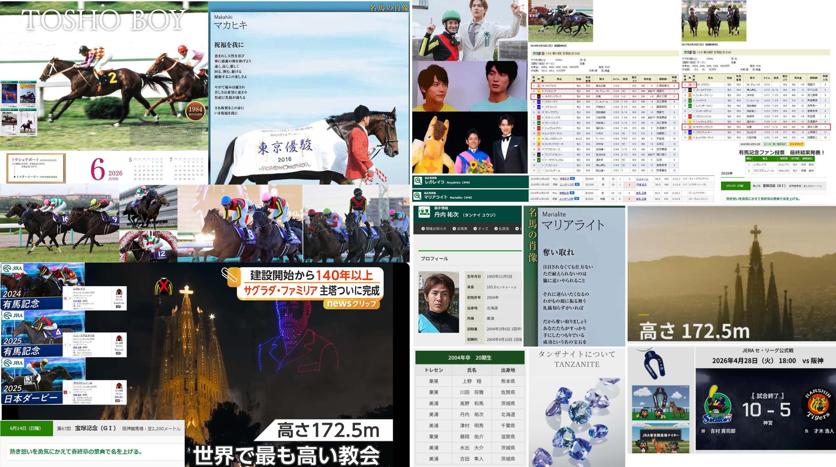Click the JRA logo on 2025 日本ダービー banner
The image size is (836, 467).
13,363
